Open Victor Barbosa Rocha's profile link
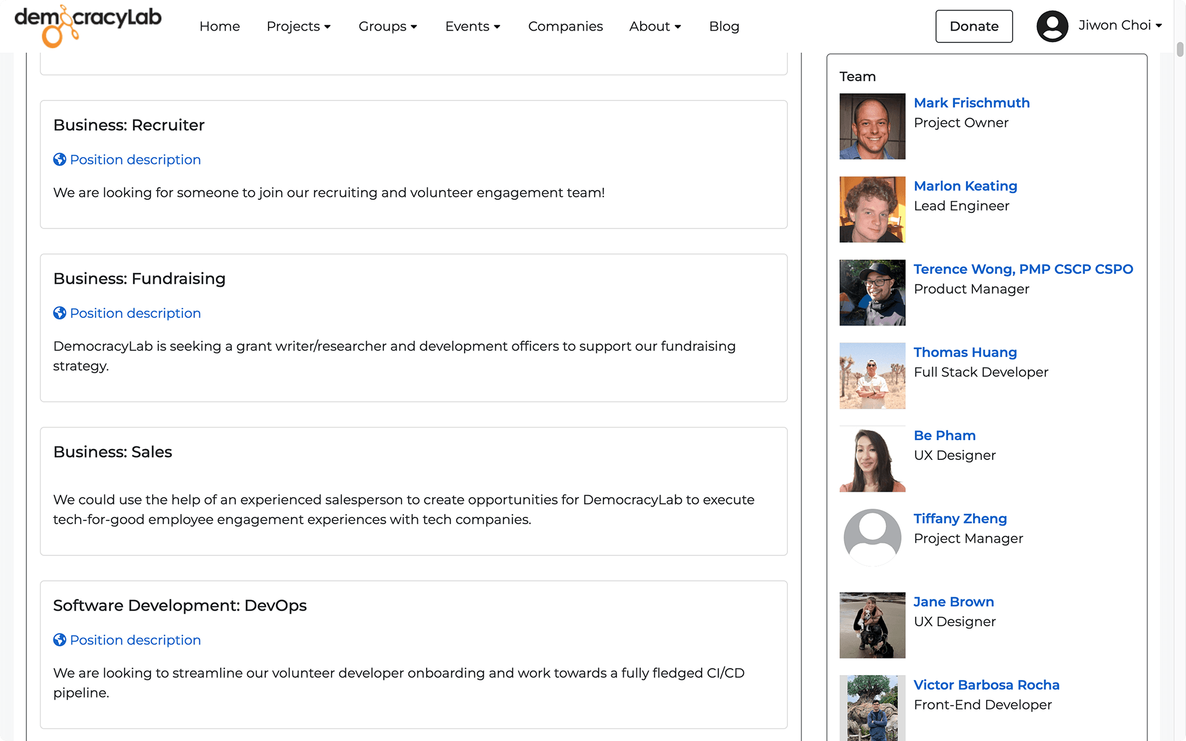1186x741 pixels. pos(986,685)
